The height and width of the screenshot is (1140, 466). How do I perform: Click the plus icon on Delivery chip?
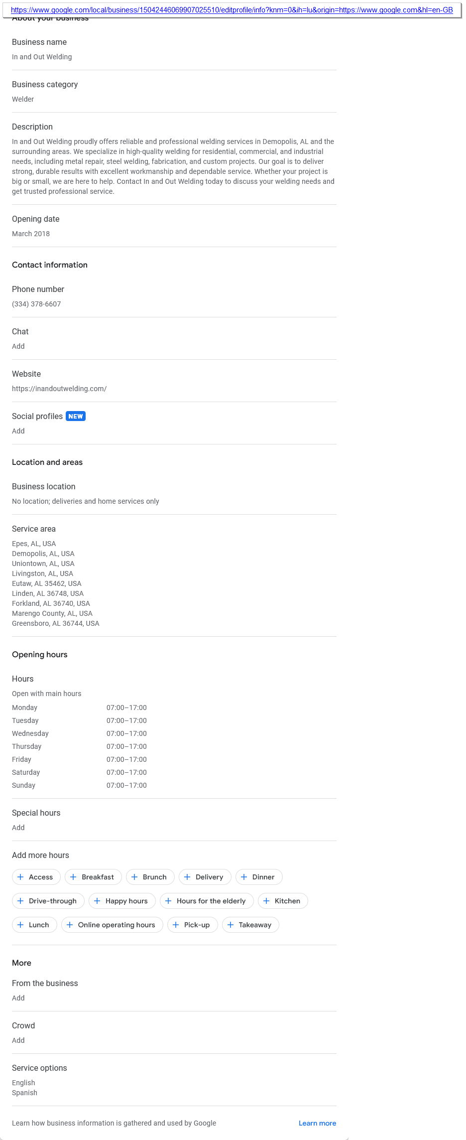click(x=187, y=877)
